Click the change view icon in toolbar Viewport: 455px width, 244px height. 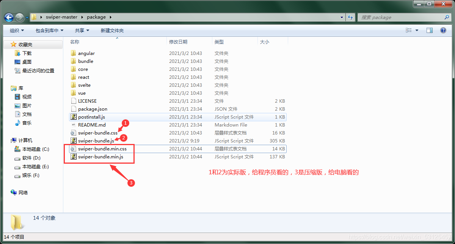tap(409, 30)
